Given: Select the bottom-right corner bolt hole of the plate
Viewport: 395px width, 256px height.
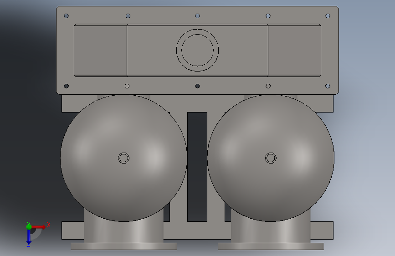Looking at the screenshot, I should coord(328,86).
